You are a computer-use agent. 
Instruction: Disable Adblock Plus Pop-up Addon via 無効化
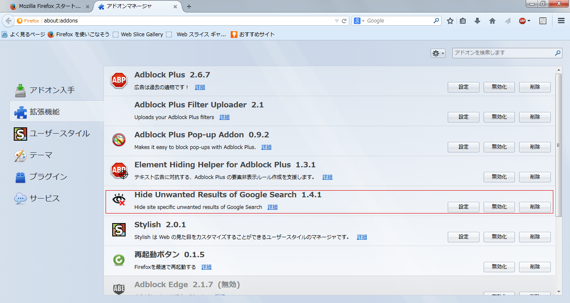(x=499, y=147)
